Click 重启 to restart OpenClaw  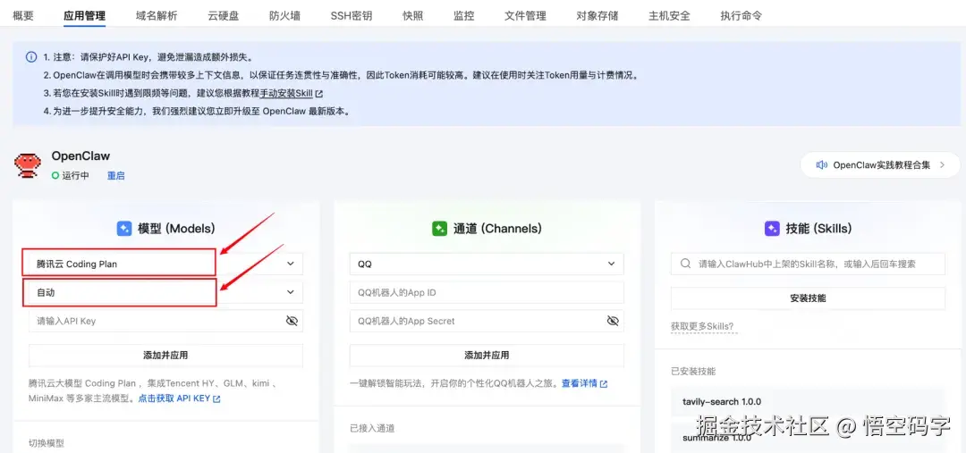coord(115,175)
